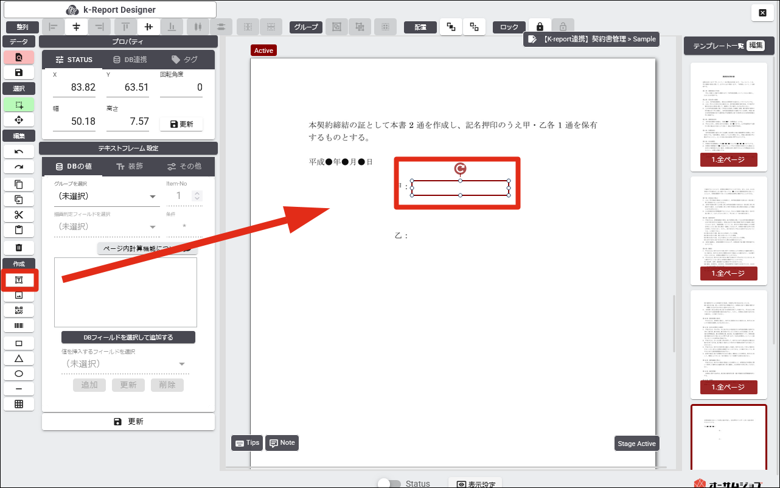Select the triangle shape tool
Screen dimensions: 780x488
(x=19, y=358)
